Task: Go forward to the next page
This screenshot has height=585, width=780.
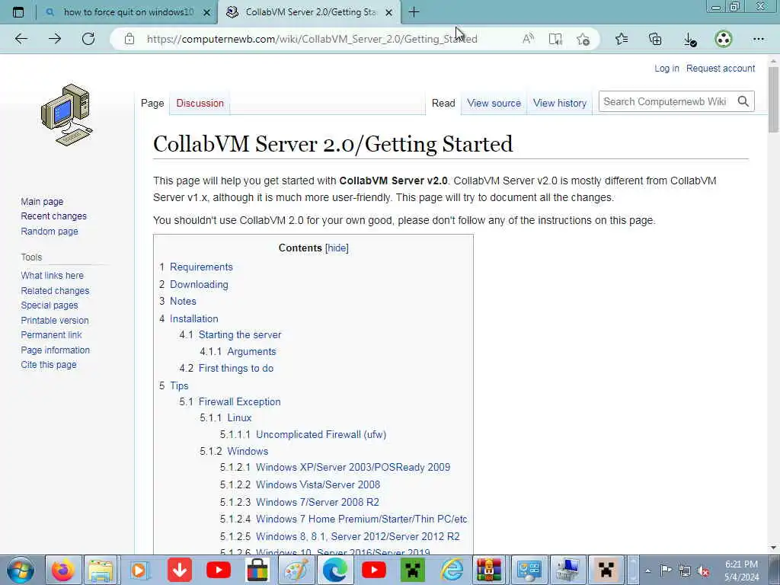Action: tap(55, 39)
